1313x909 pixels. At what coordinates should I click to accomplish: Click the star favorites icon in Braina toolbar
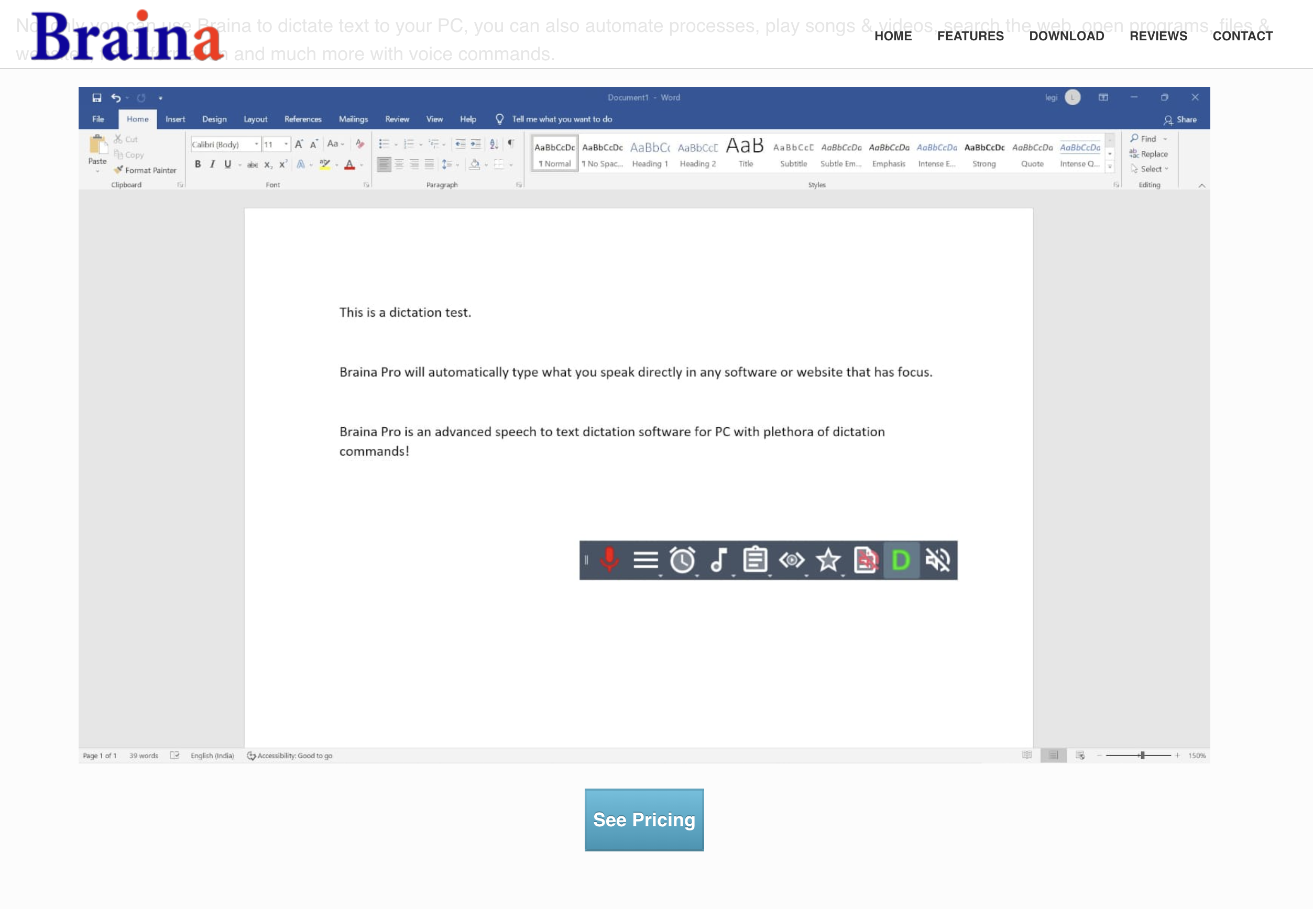point(828,560)
